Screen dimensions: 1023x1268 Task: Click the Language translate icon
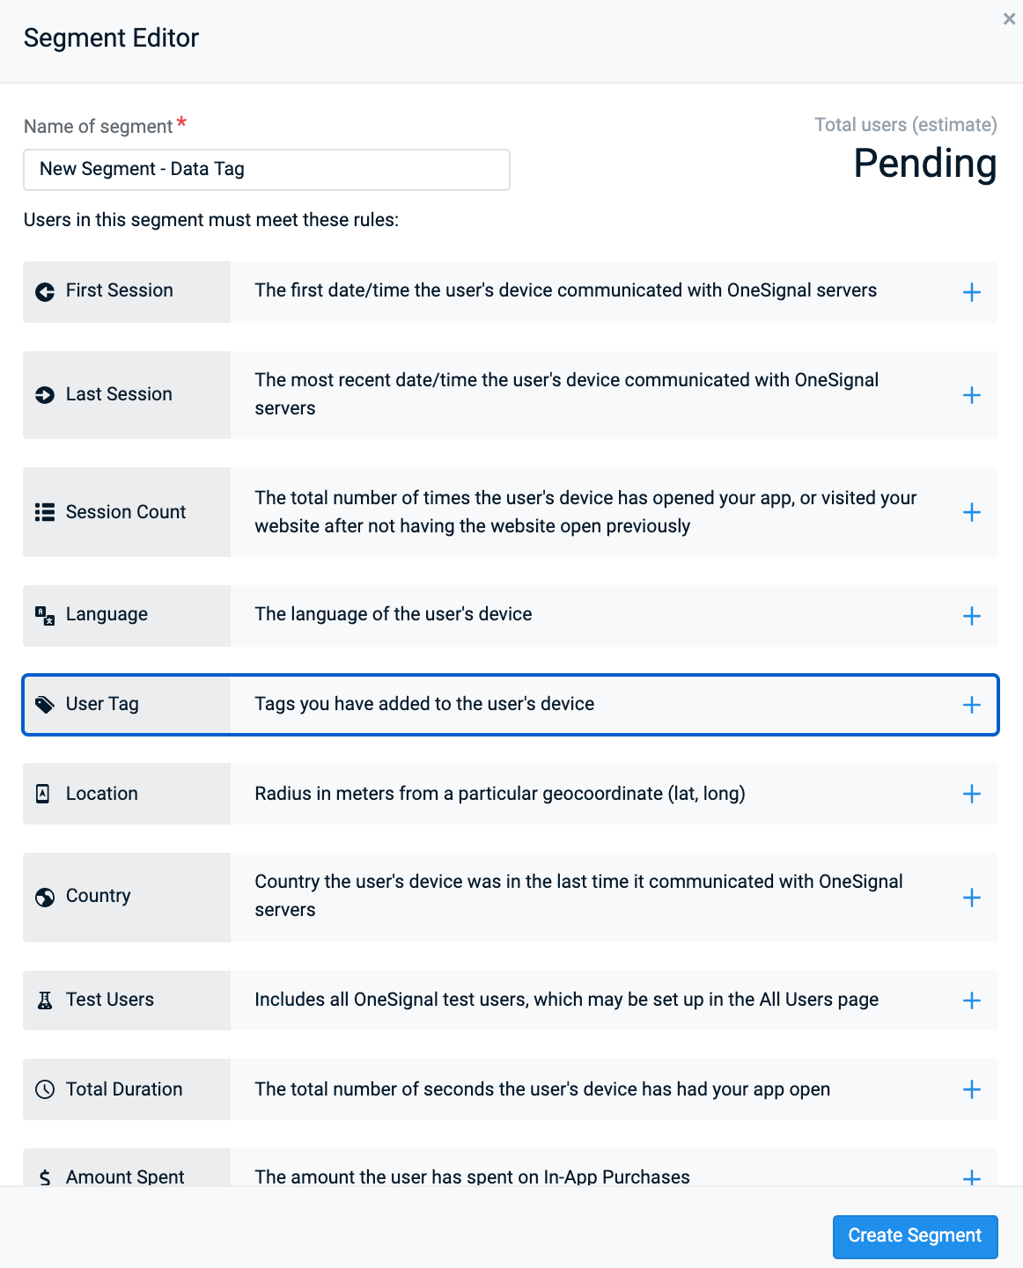(x=45, y=615)
